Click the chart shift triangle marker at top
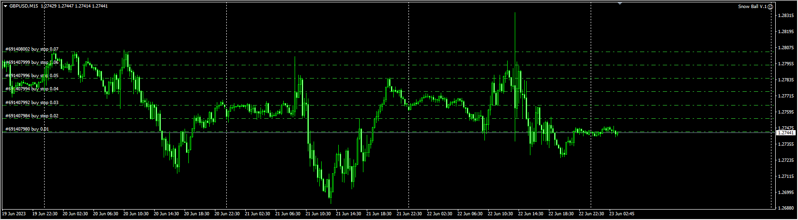The height and width of the screenshot is (220, 798). (x=620, y=3)
